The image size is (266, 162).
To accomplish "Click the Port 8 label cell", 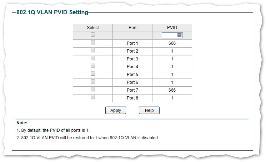I will click(132, 98).
